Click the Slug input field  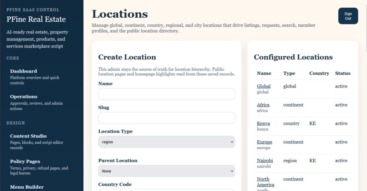[x=166, y=118]
